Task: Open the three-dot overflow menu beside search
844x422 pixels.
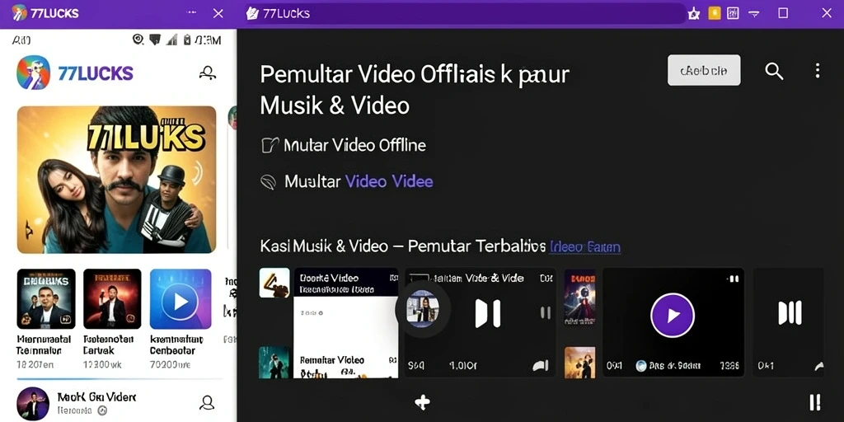Action: tap(817, 71)
